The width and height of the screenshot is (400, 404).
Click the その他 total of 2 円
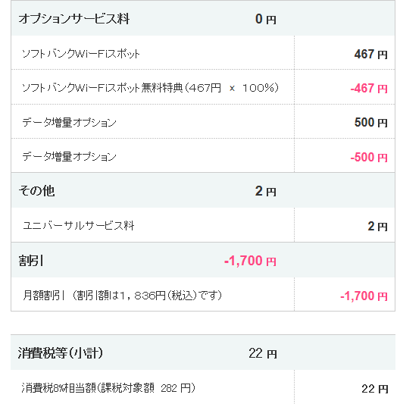tap(266, 191)
